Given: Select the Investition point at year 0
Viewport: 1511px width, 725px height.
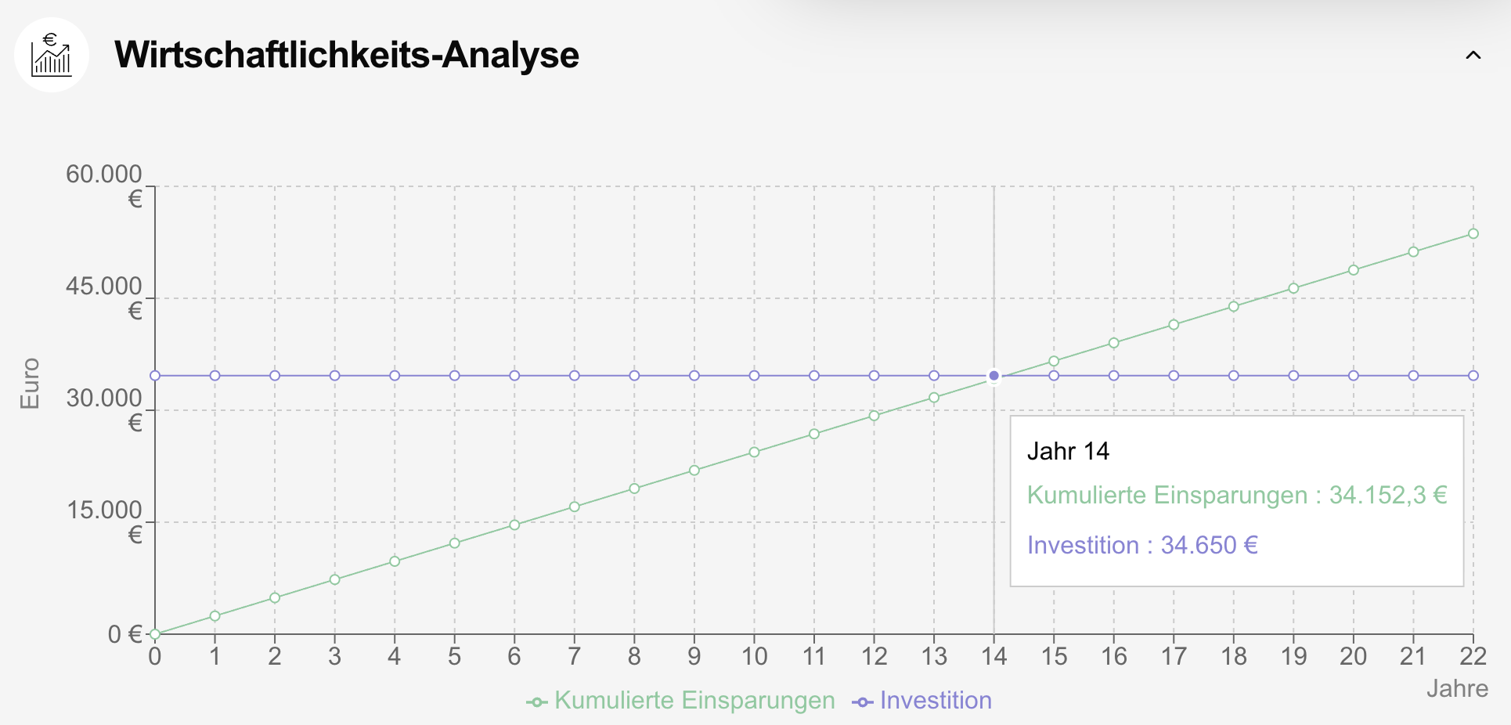Looking at the screenshot, I should pos(155,376).
